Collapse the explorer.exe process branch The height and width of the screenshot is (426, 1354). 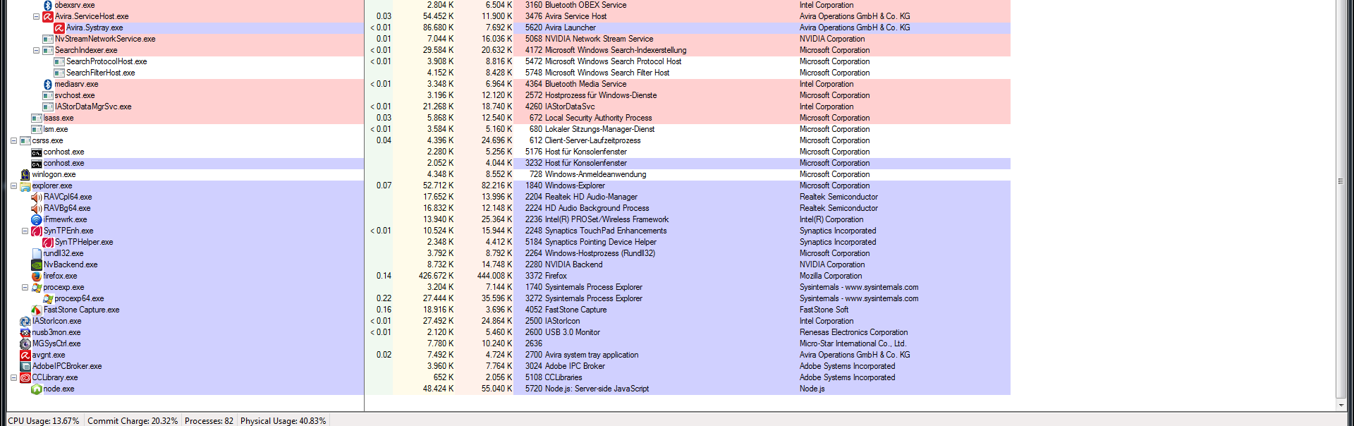[x=13, y=185]
